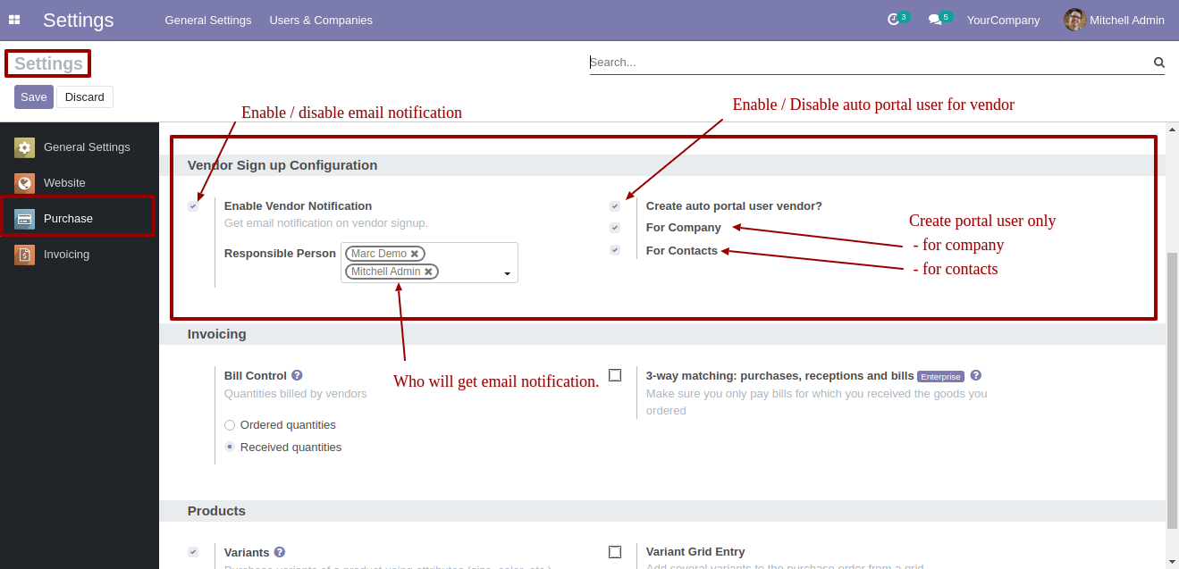This screenshot has width=1179, height=569.
Task: Open the YourCompany company switcher
Action: pos(1003,20)
